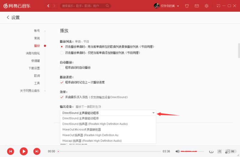Select the 快捷键 settings section

tap(35, 61)
